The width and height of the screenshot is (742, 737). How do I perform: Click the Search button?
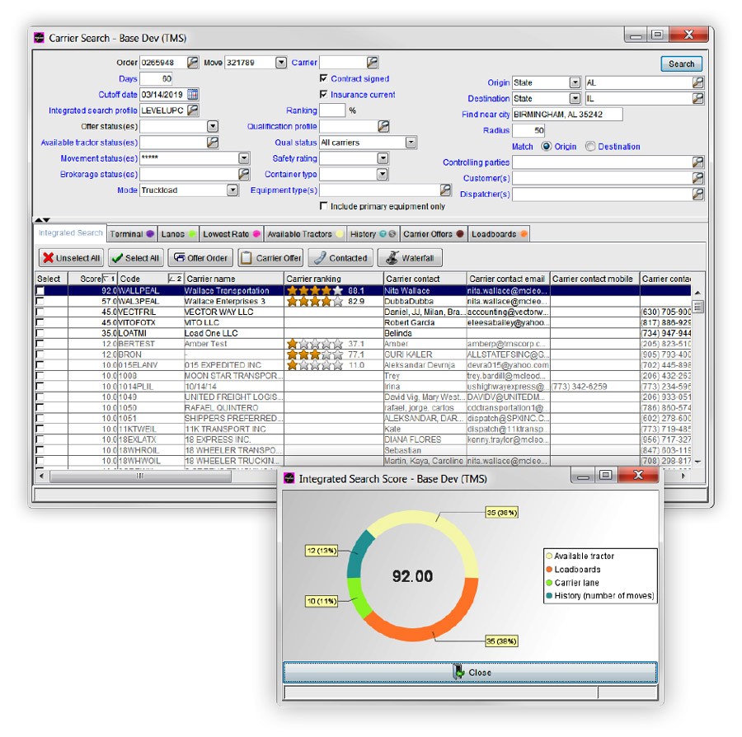(x=681, y=63)
